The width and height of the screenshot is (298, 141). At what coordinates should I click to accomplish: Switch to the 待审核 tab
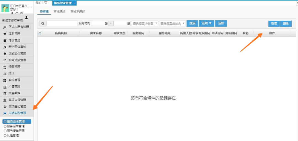pos(44,12)
